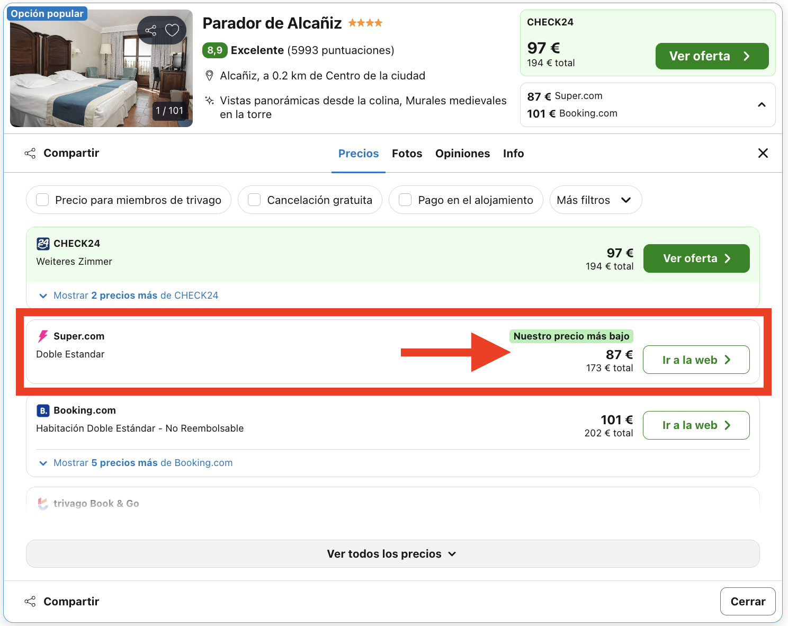The height and width of the screenshot is (626, 788).
Task: Open the Opiniones tab
Action: pos(462,153)
